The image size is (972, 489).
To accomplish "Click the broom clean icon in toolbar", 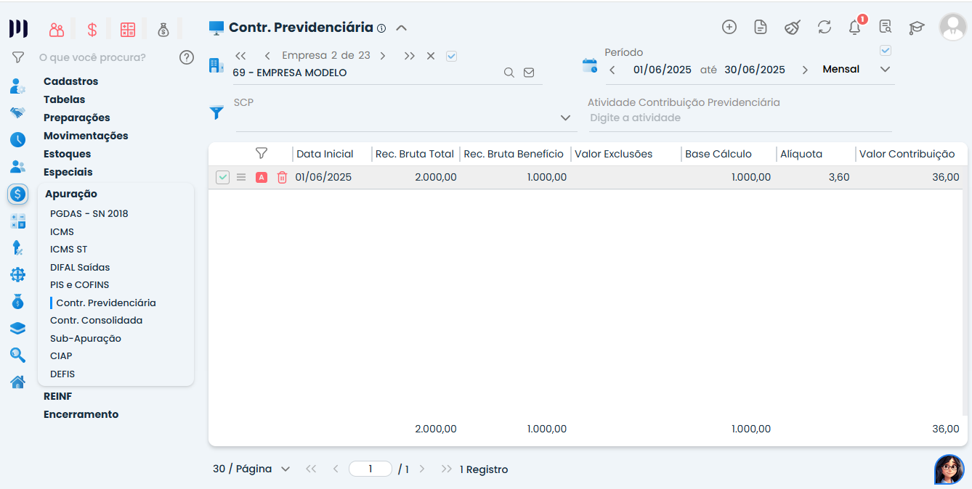I will click(793, 27).
